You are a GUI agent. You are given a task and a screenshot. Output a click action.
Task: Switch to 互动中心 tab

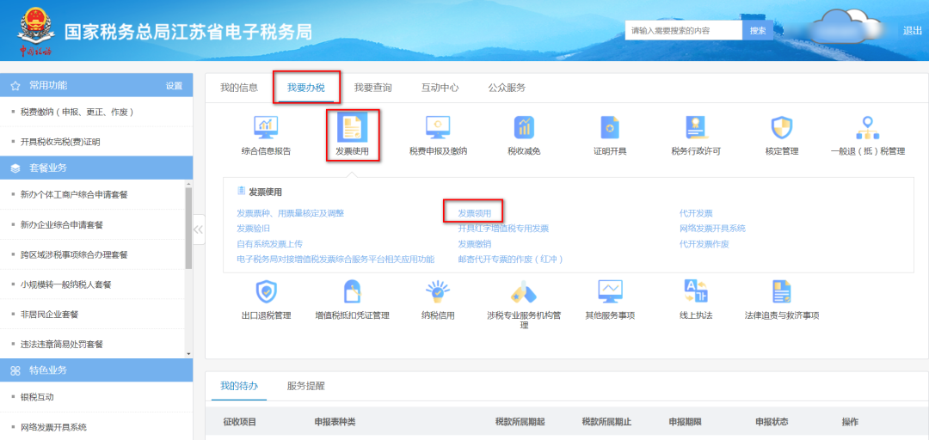click(440, 88)
